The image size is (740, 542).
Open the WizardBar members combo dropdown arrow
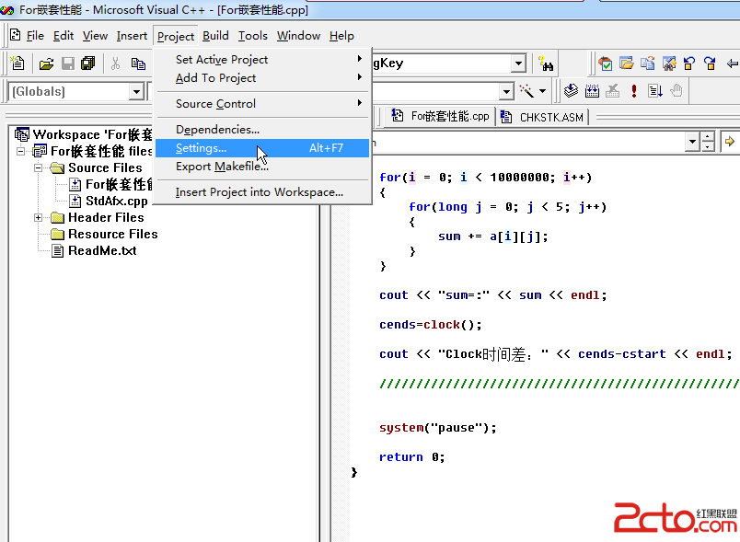(x=506, y=90)
